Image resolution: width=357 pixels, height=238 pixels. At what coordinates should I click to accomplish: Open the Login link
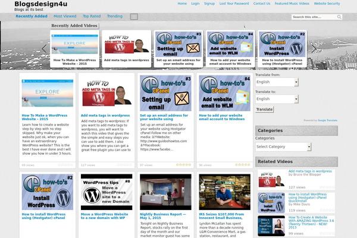tap(195, 4)
